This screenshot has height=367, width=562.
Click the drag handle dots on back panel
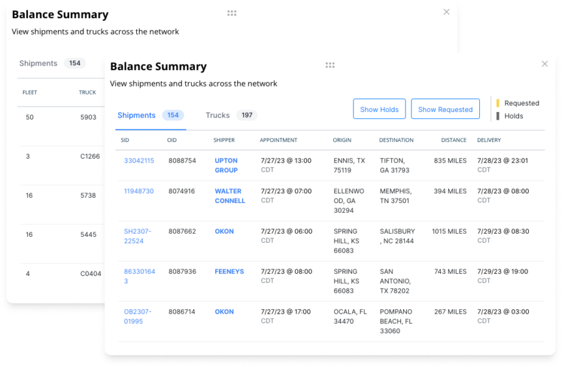click(x=231, y=13)
